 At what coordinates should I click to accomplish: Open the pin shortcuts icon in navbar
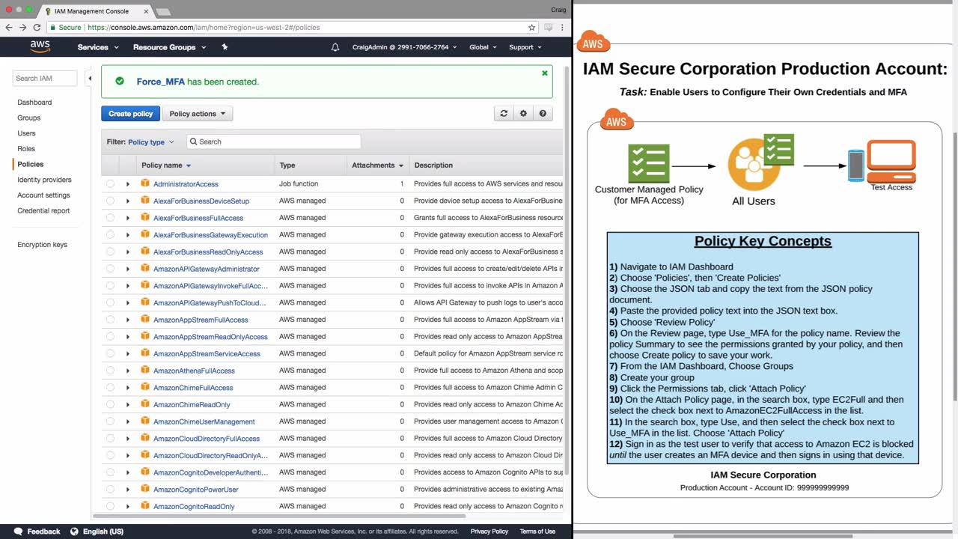tap(225, 47)
